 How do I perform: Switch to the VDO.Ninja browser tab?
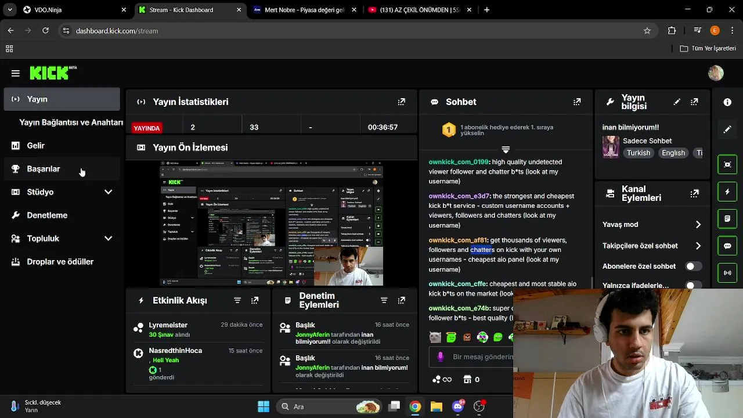coord(74,10)
